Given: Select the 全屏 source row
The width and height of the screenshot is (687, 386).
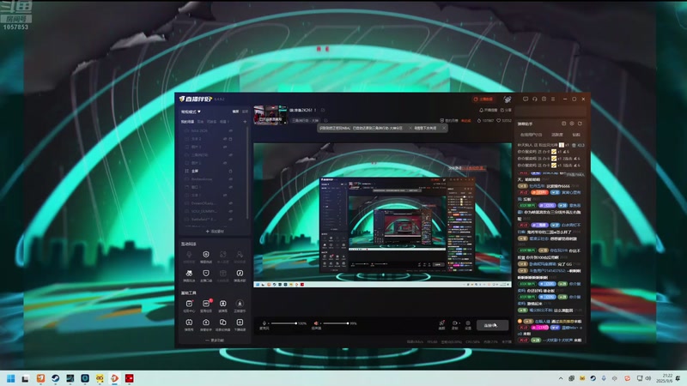Looking at the screenshot, I should coord(212,171).
